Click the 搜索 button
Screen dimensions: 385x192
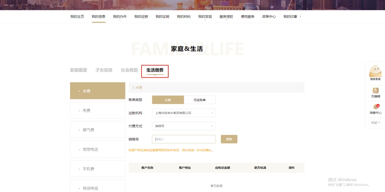229,139
